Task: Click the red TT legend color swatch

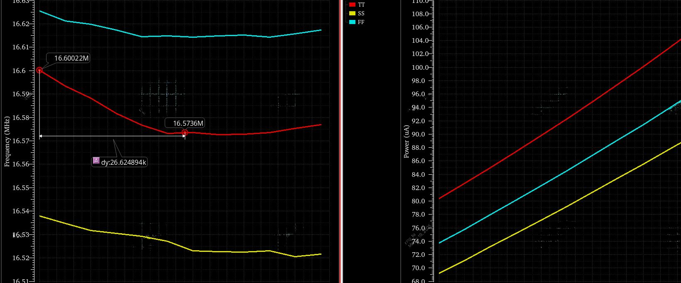Action: (x=352, y=5)
